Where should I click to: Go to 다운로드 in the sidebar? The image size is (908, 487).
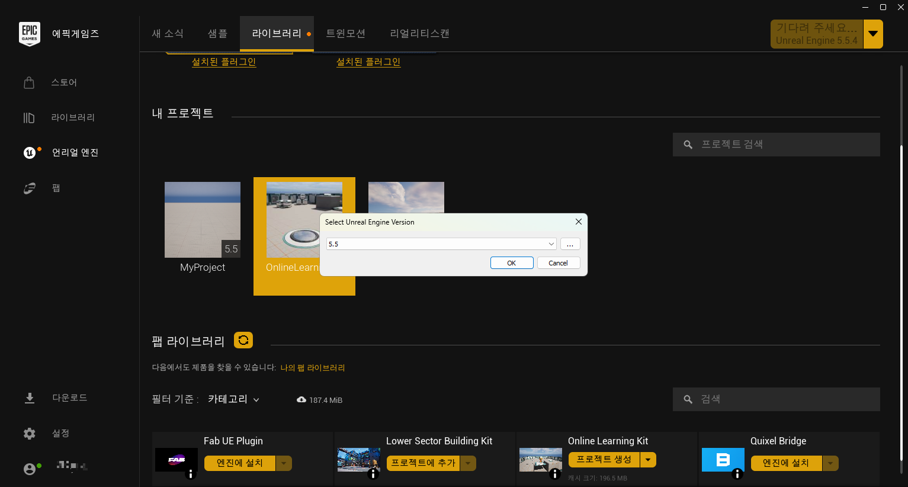click(x=70, y=398)
